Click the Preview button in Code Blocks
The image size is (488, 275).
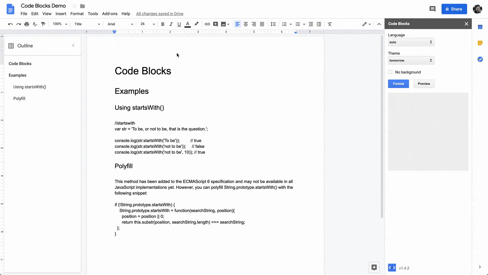[x=424, y=83]
